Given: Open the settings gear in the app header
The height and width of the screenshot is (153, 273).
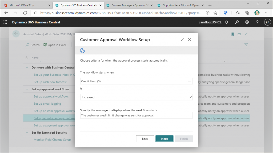Looking at the screenshot, I should click(247, 22).
